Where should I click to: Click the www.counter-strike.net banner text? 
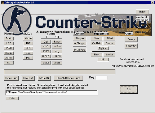[132, 32]
